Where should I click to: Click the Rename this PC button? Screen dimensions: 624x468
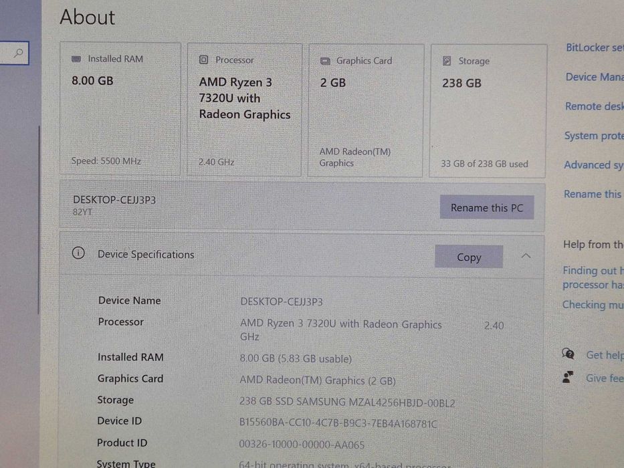pos(487,207)
